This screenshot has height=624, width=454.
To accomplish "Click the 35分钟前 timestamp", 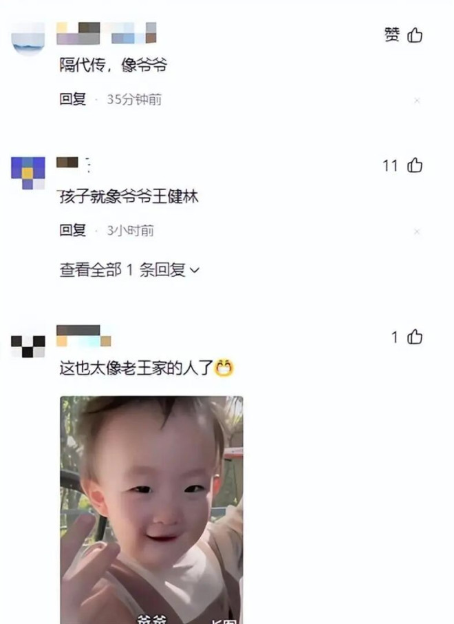I will point(134,99).
